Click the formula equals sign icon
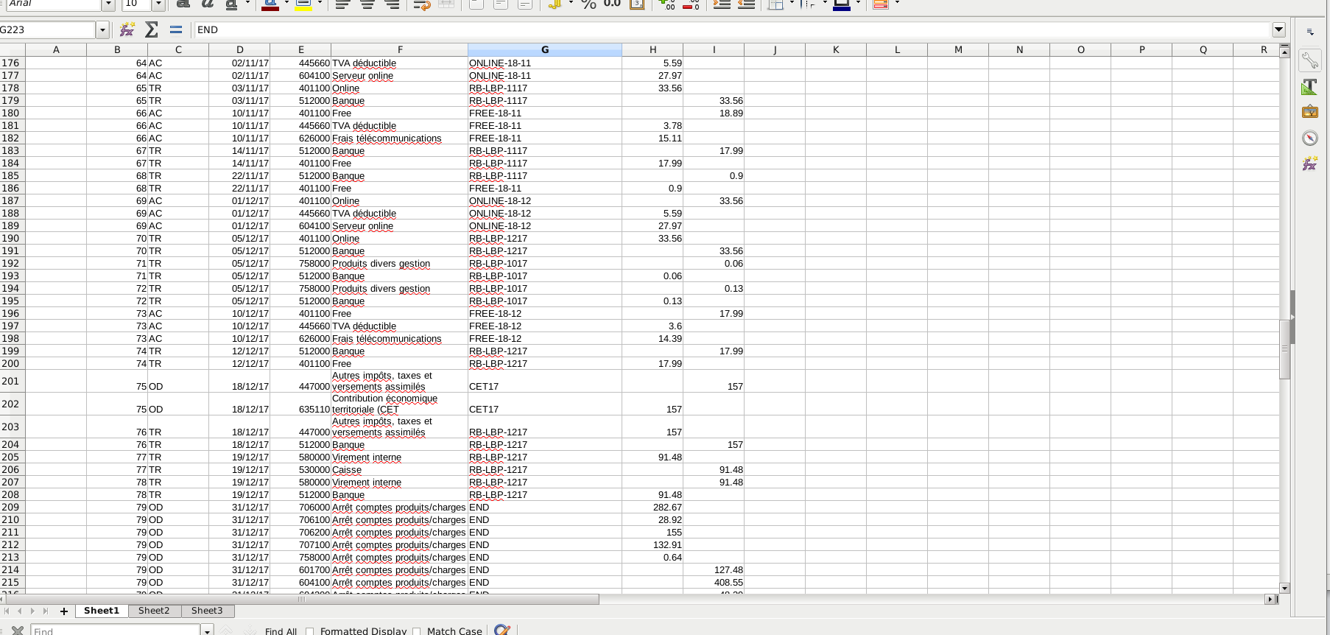Screen dimensions: 1330x635 (175, 29)
